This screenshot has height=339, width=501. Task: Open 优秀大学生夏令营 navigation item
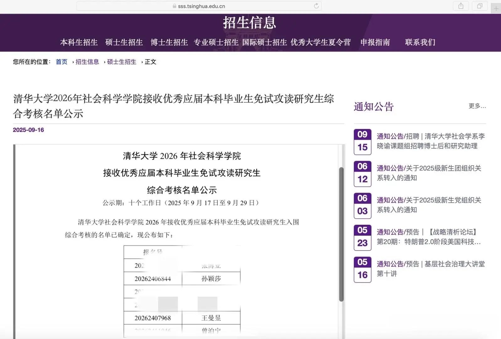320,42
